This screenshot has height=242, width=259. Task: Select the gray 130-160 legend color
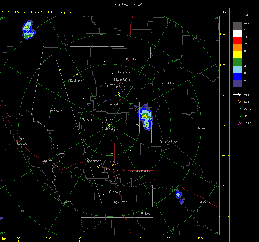[x=237, y=26]
